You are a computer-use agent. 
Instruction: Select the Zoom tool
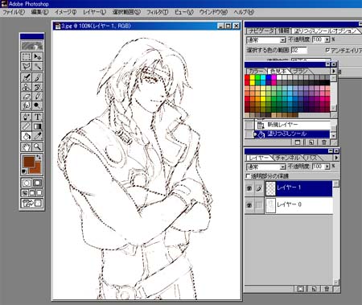point(37,146)
